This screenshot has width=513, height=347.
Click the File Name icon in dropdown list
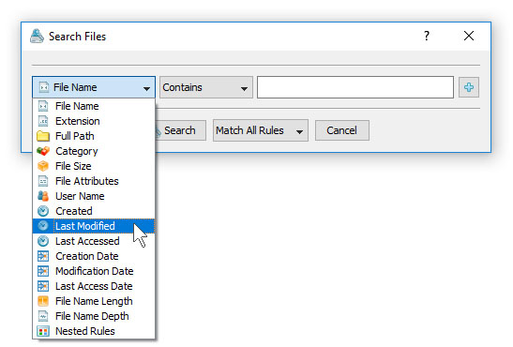tap(43, 106)
